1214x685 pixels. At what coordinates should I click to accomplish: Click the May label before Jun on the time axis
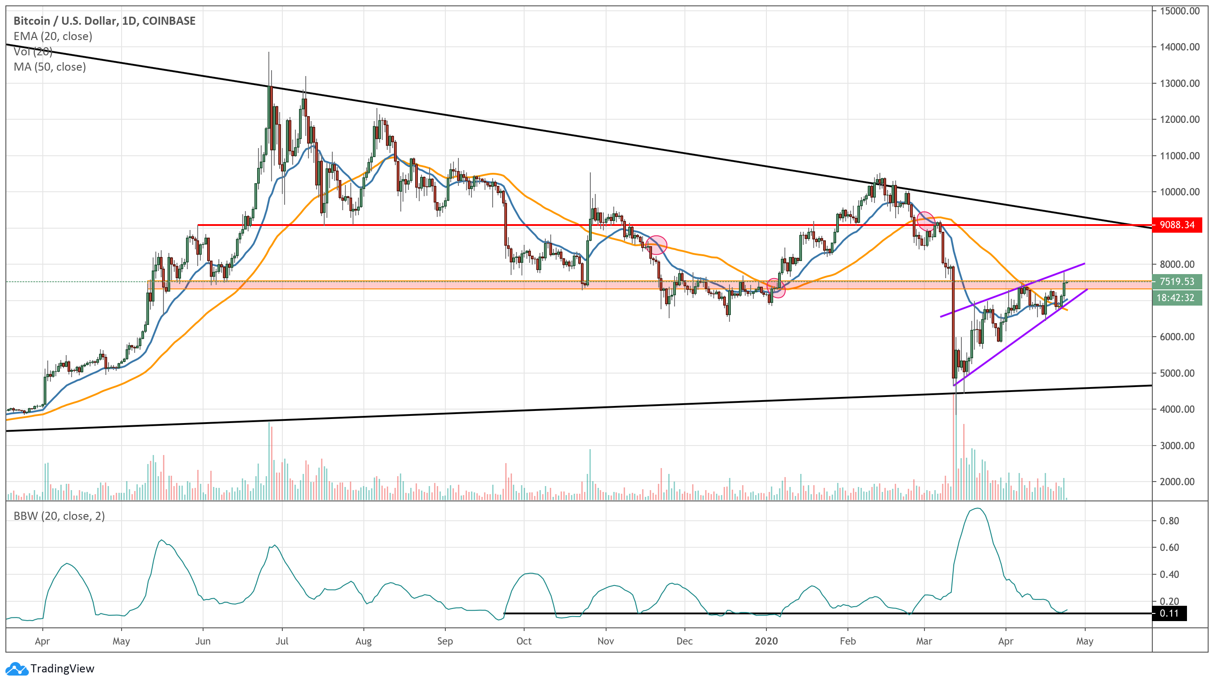click(121, 641)
